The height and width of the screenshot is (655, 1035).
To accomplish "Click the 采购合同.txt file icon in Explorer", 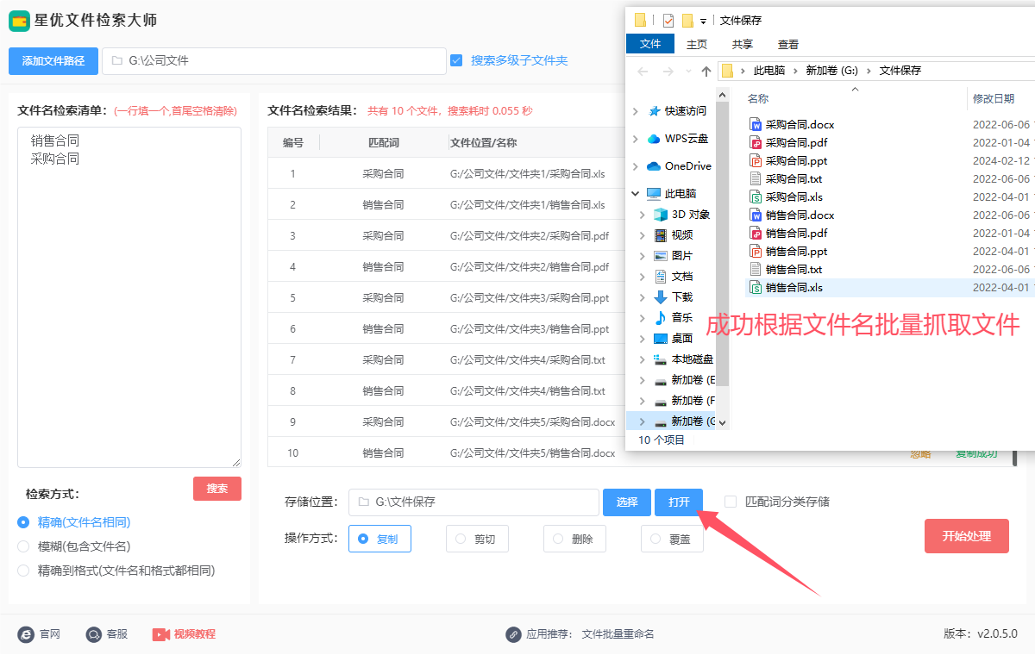I will [756, 179].
